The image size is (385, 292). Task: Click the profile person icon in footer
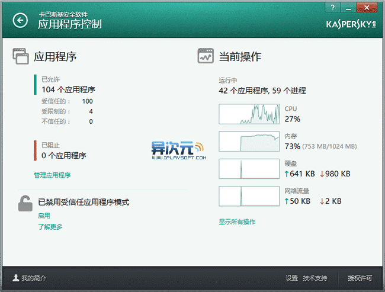[x=16, y=278]
